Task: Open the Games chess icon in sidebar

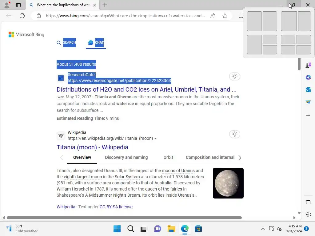Action: [308, 65]
